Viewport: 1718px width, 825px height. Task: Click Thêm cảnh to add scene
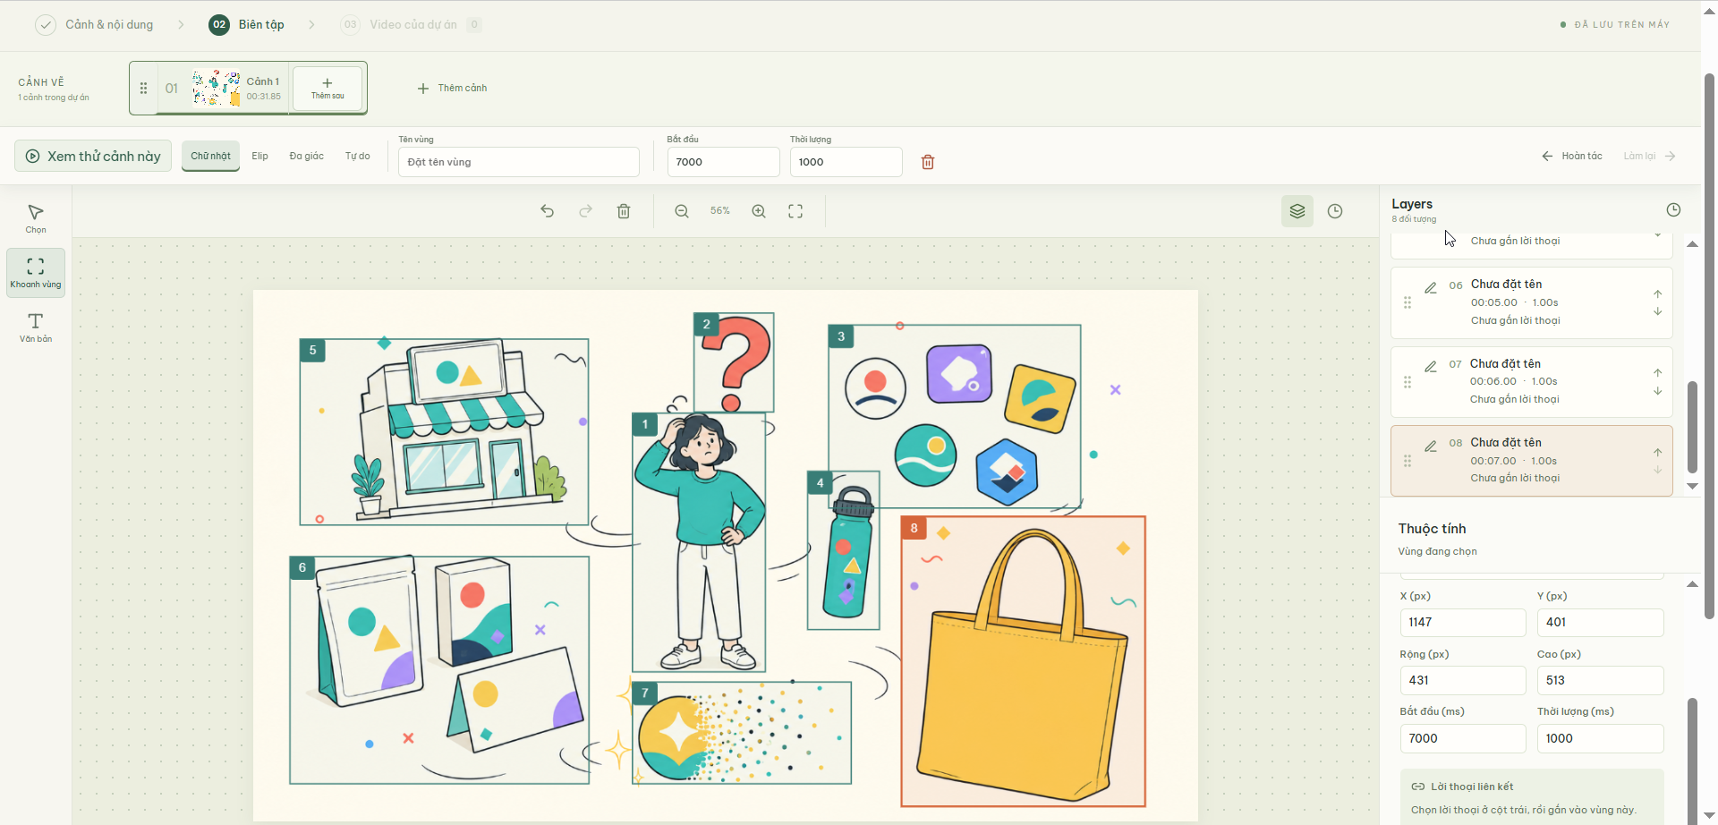452,88
